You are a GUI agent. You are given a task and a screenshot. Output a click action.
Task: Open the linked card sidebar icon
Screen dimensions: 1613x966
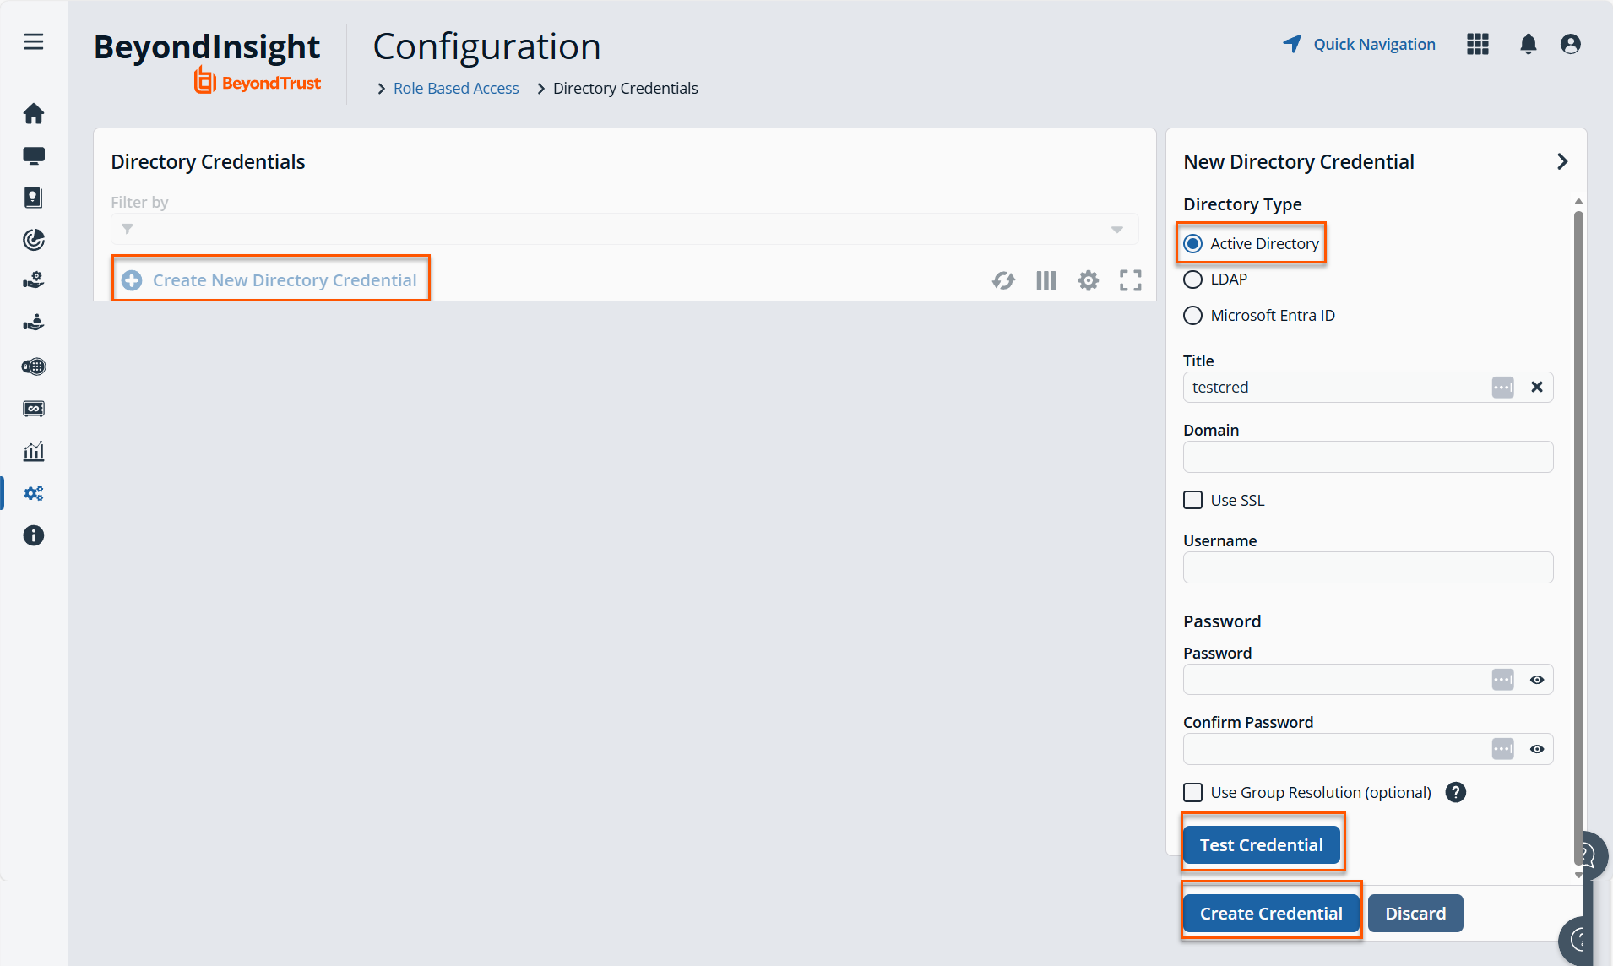pyautogui.click(x=34, y=409)
